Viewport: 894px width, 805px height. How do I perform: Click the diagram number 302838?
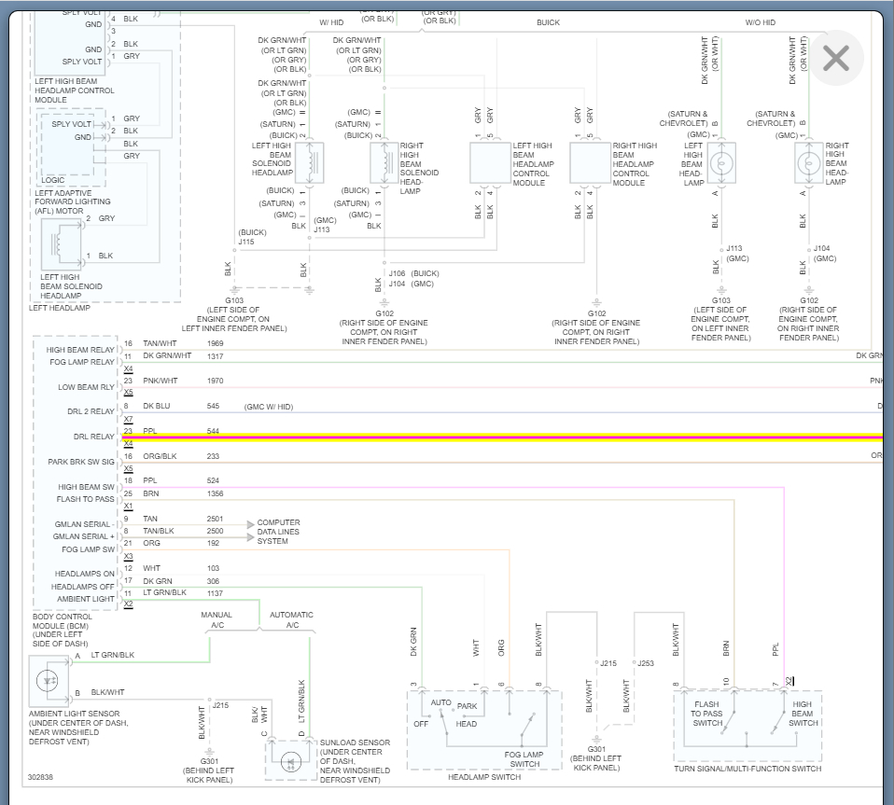(41, 776)
